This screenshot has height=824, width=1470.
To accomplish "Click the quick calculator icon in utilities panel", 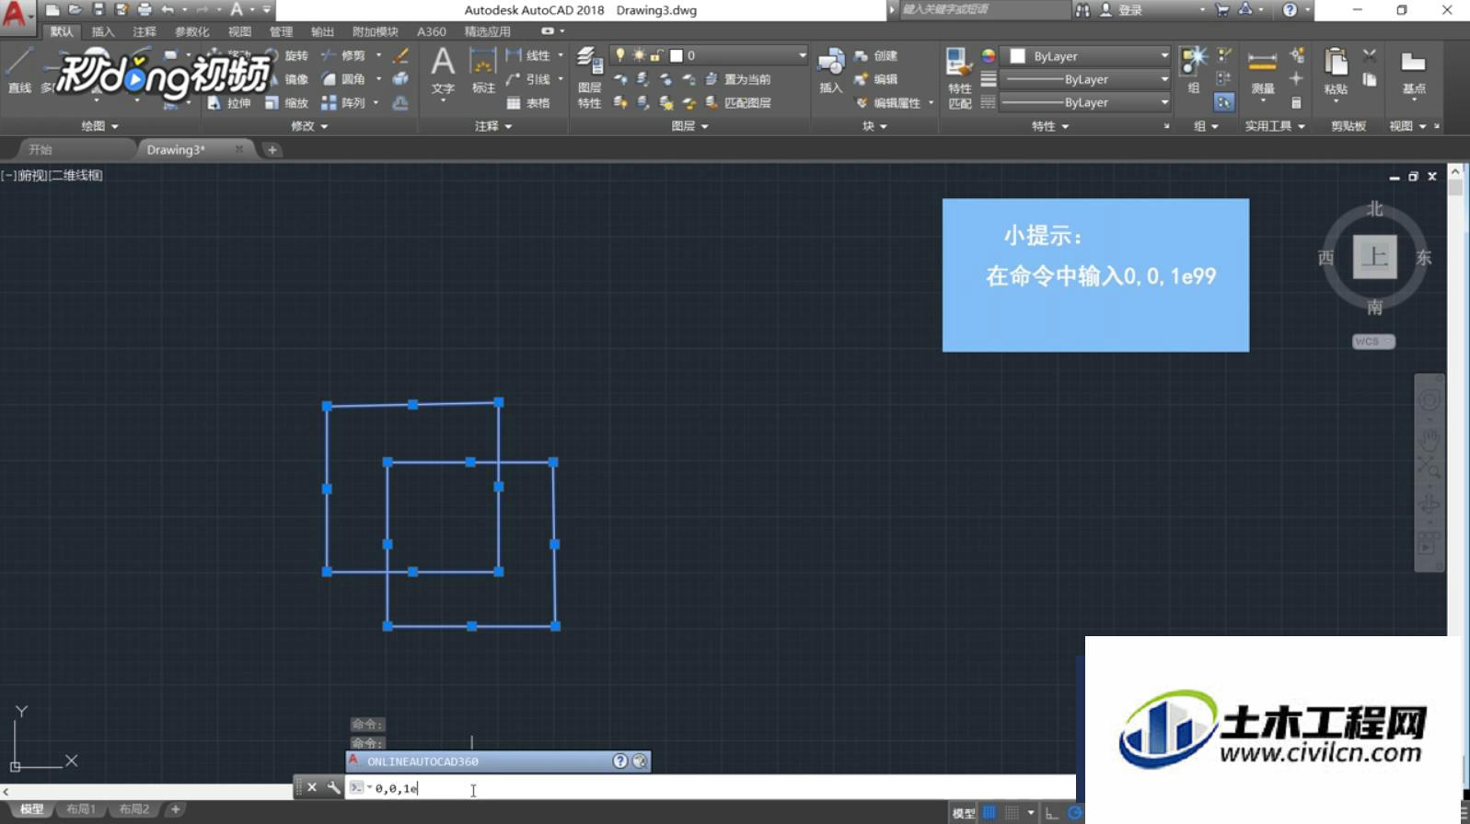I will click(1296, 103).
